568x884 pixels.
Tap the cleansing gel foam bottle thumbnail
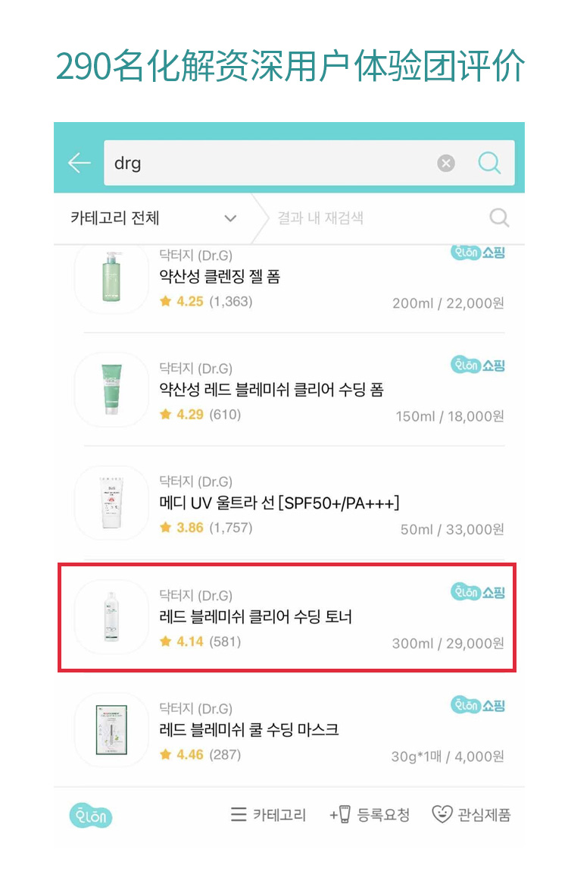point(111,278)
